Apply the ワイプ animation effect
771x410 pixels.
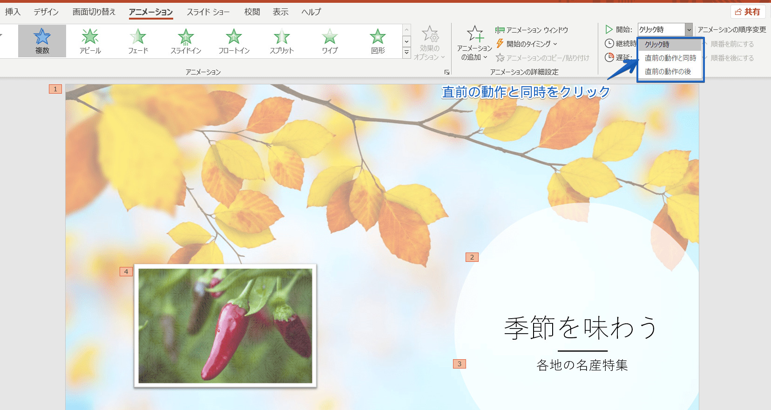pos(330,41)
